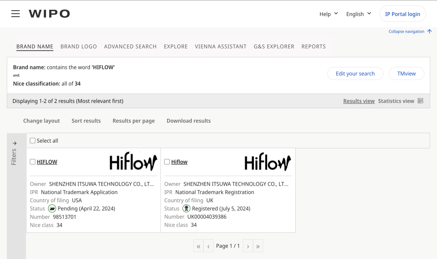The height and width of the screenshot is (259, 437).
Task: Open the English language dropdown
Action: 359,14
